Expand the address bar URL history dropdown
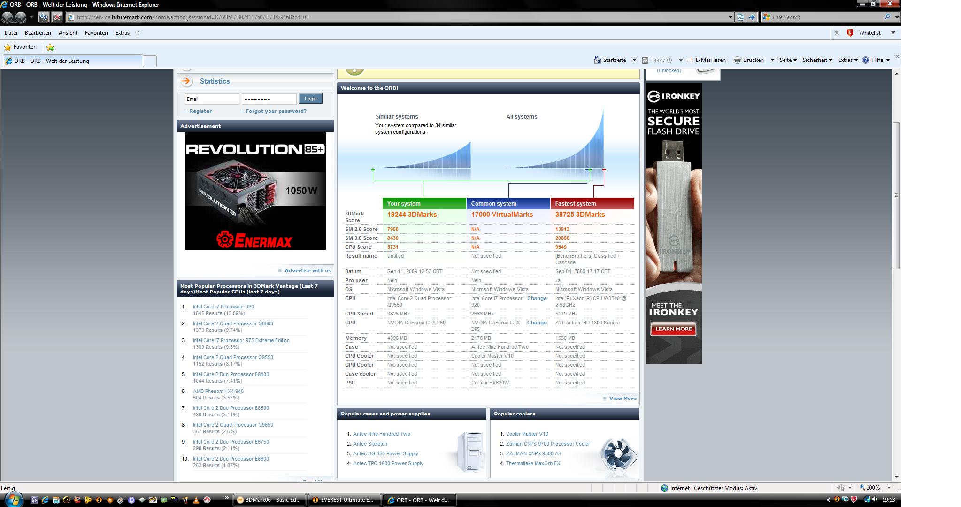Image resolution: width=961 pixels, height=507 pixels. tap(730, 17)
